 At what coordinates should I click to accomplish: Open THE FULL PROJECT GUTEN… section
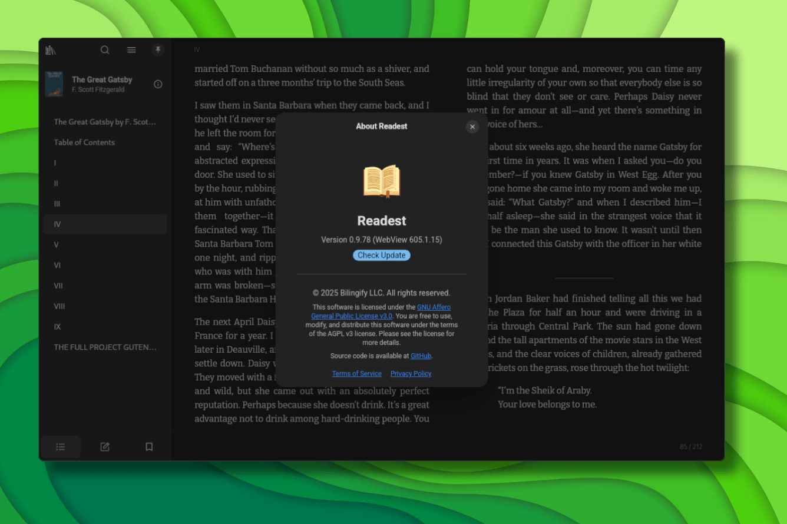pos(105,347)
